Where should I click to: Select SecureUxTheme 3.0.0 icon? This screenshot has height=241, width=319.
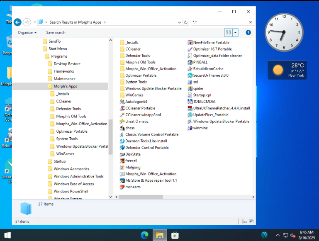tap(190, 75)
